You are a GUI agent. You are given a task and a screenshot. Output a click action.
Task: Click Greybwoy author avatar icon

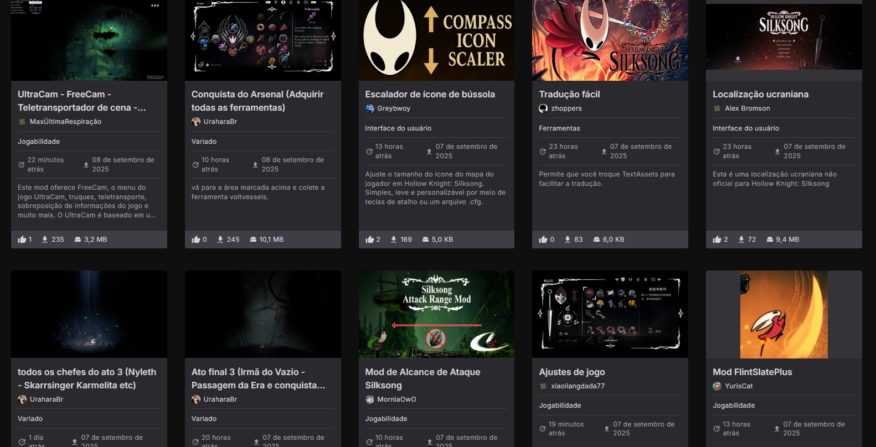pyautogui.click(x=370, y=108)
